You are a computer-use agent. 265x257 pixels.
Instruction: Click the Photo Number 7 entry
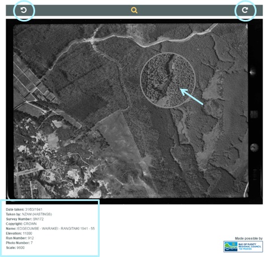point(19,243)
